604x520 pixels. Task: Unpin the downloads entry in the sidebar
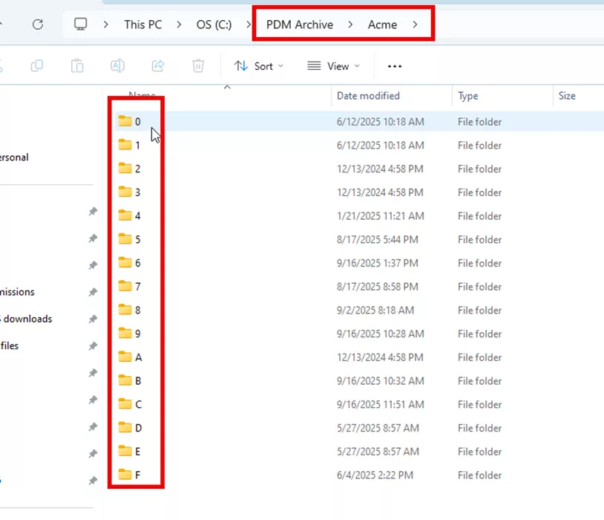93,319
